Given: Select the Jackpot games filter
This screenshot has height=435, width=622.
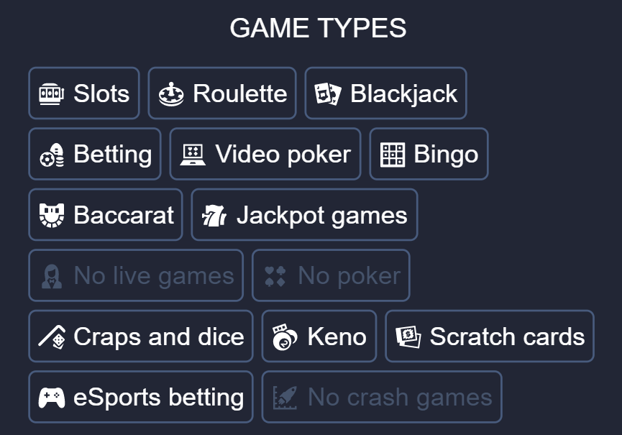Looking at the screenshot, I should (303, 214).
